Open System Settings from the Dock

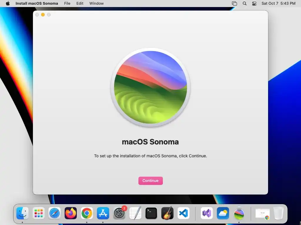click(x=119, y=213)
